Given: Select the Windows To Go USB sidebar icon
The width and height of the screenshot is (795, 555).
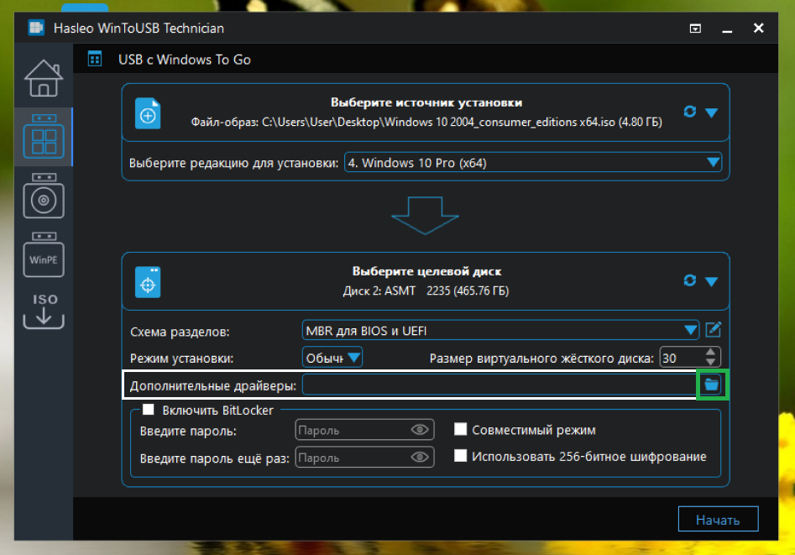Looking at the screenshot, I should click(x=43, y=137).
